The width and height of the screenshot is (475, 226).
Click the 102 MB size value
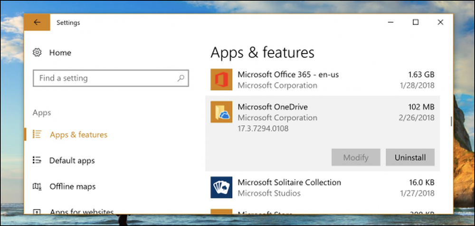421,107
